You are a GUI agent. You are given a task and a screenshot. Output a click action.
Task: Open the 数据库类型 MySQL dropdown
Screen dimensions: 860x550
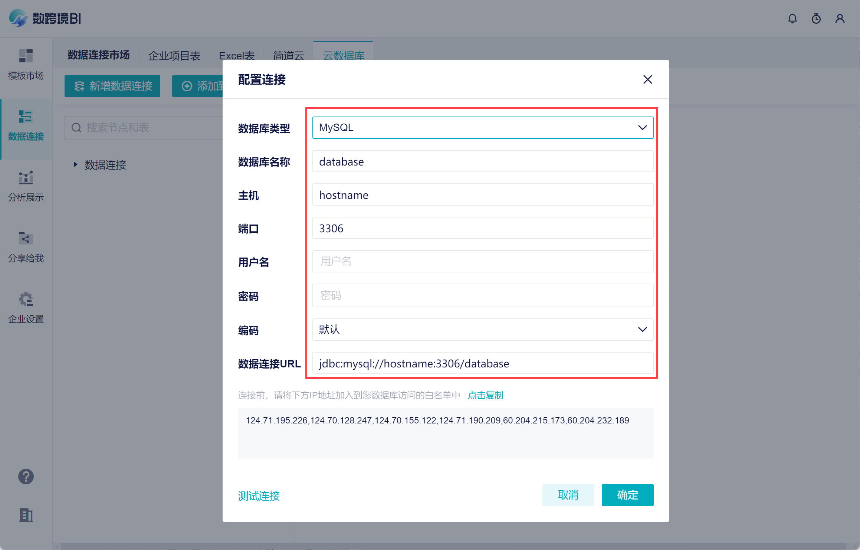tap(482, 128)
